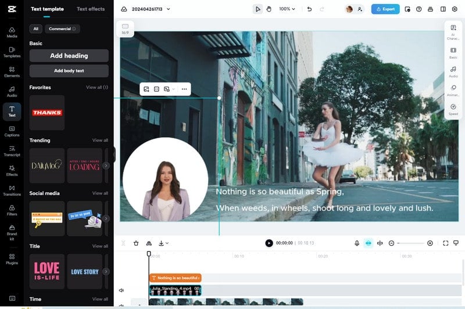
Task: Select the hand pan tool
Action: point(269,9)
